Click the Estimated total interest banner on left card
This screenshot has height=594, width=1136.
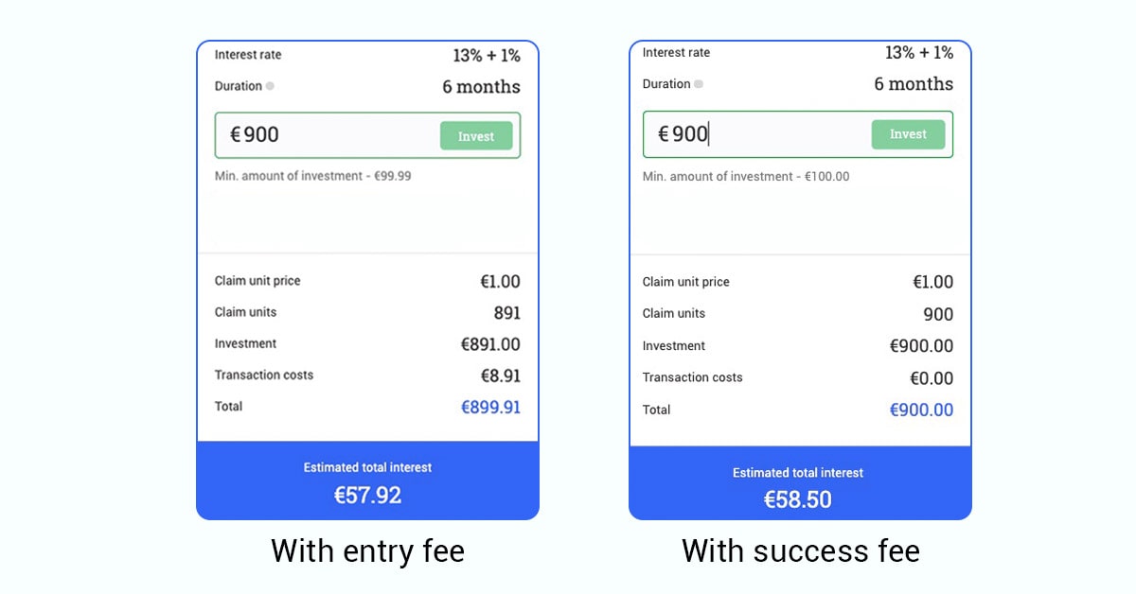point(367,466)
